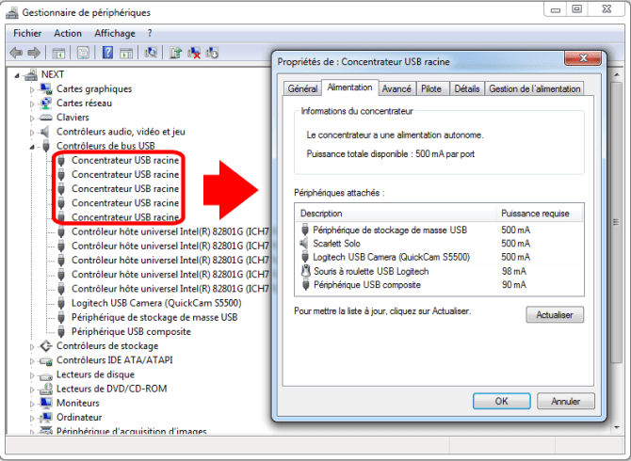Viewport: 631px width, 461px height.
Task: Switch to the Avancé tab
Action: point(396,88)
